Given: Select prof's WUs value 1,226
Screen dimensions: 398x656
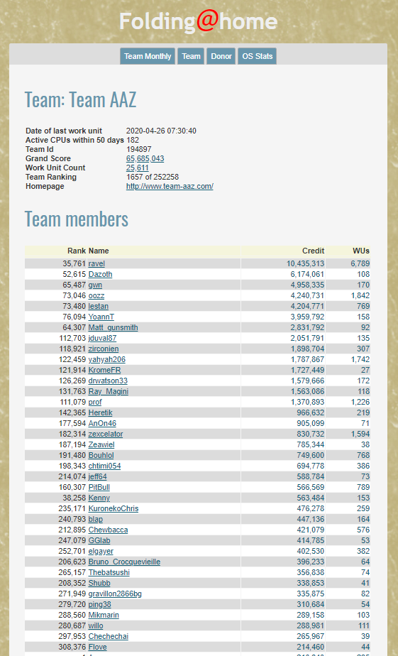Looking at the screenshot, I should point(360,402).
